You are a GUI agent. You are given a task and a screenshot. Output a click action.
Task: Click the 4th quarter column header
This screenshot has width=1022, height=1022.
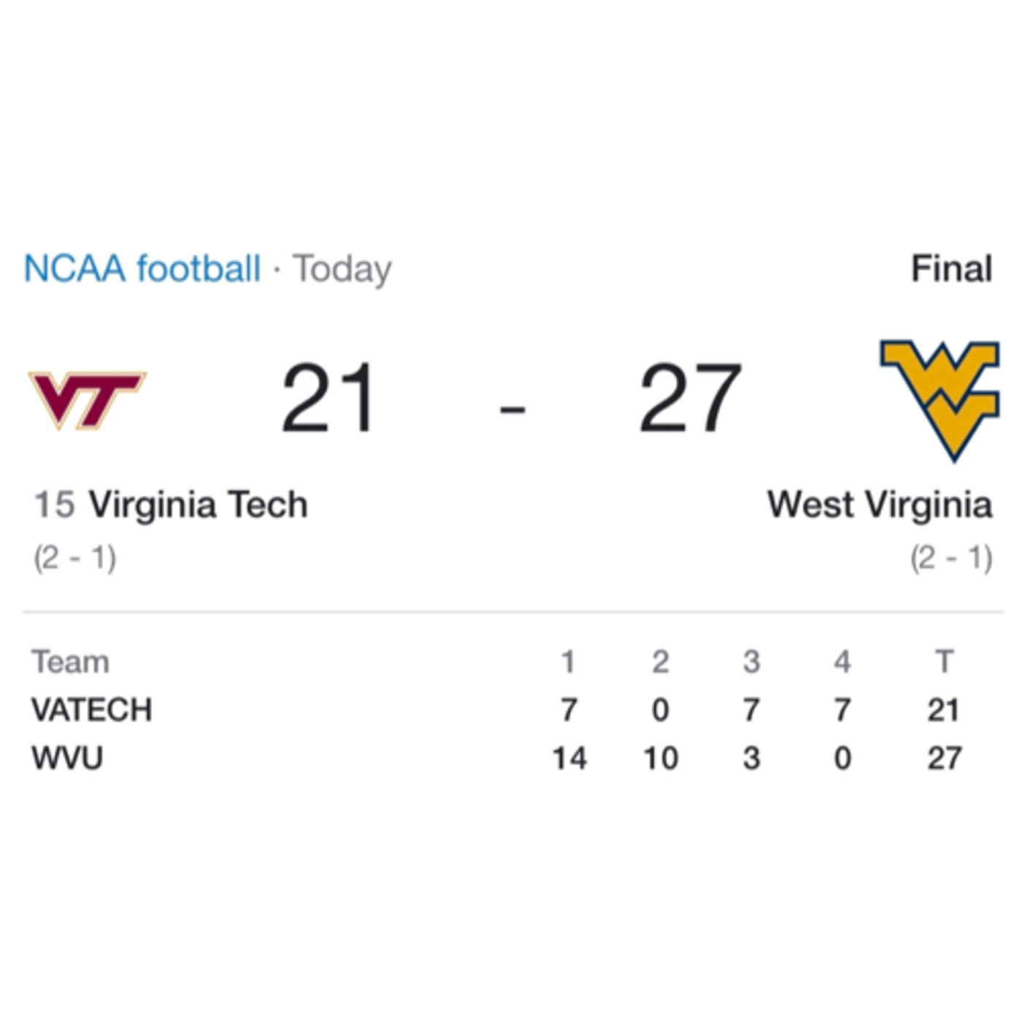pyautogui.click(x=842, y=662)
